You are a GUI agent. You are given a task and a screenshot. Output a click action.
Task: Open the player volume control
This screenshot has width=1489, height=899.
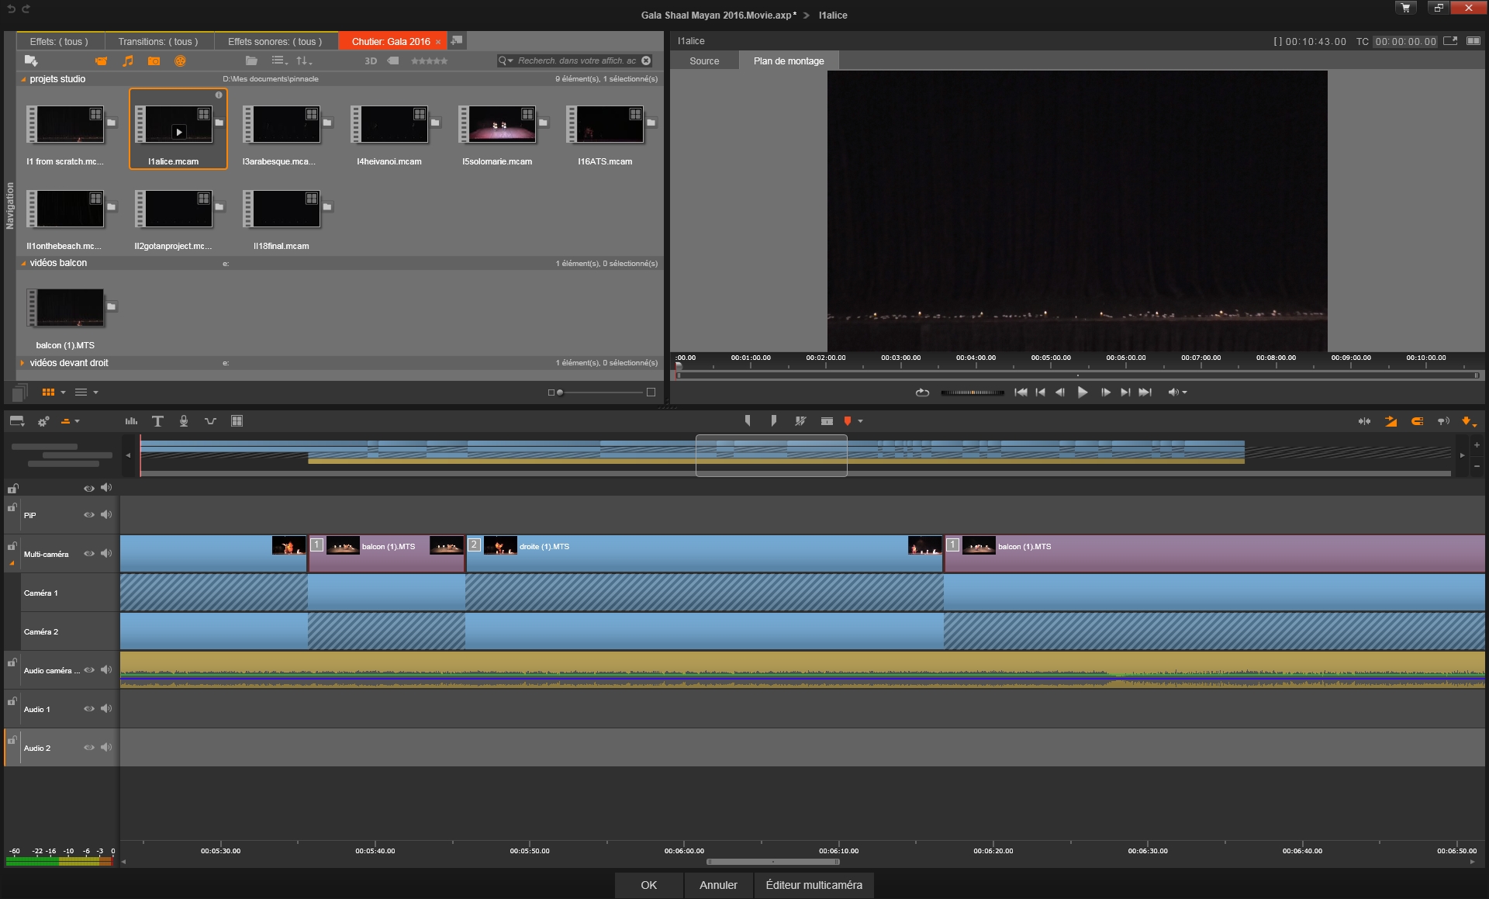pos(1177,392)
